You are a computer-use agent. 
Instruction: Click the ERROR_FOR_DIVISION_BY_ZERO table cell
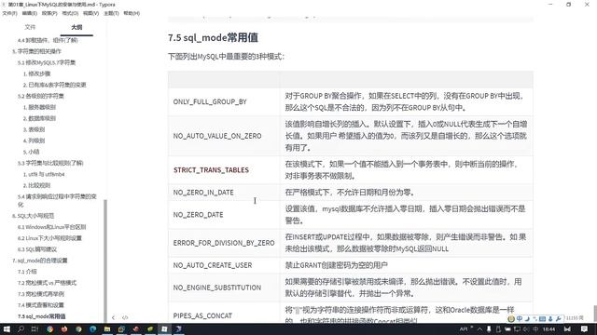[224, 243]
